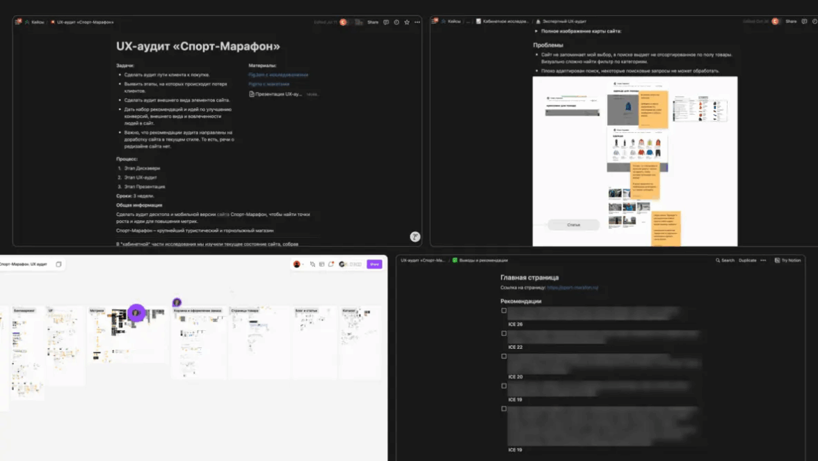
Task: Check the ICE 20 recommendation checkbox
Action: [504, 357]
